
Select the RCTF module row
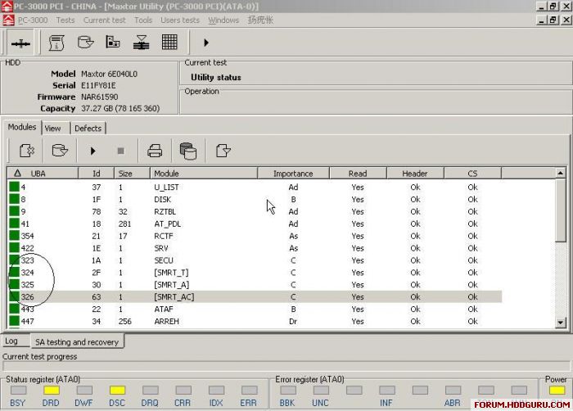coord(255,236)
